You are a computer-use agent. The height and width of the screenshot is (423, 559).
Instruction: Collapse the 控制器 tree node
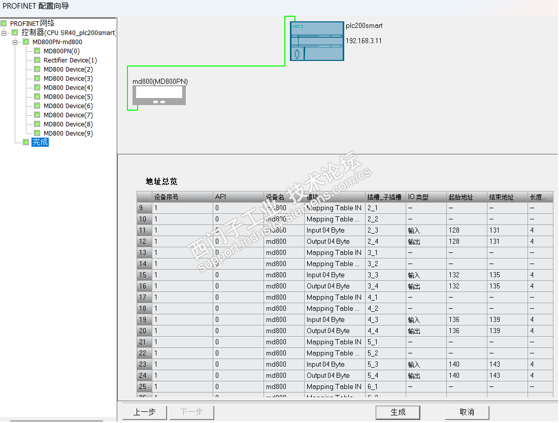tap(4, 33)
